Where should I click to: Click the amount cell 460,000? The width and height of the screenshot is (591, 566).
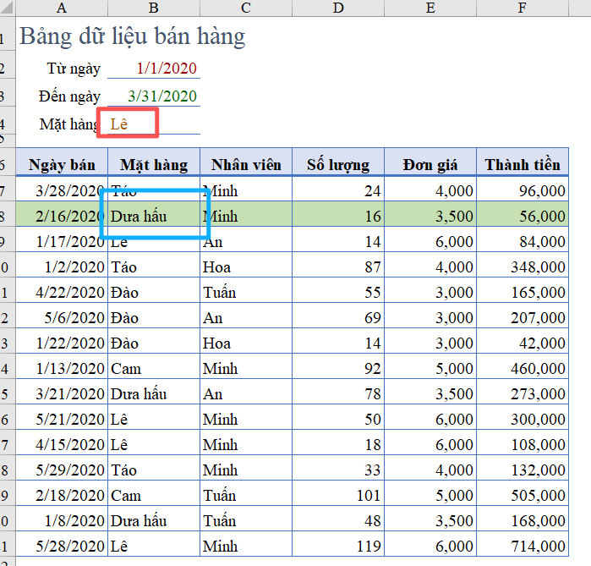(x=523, y=368)
